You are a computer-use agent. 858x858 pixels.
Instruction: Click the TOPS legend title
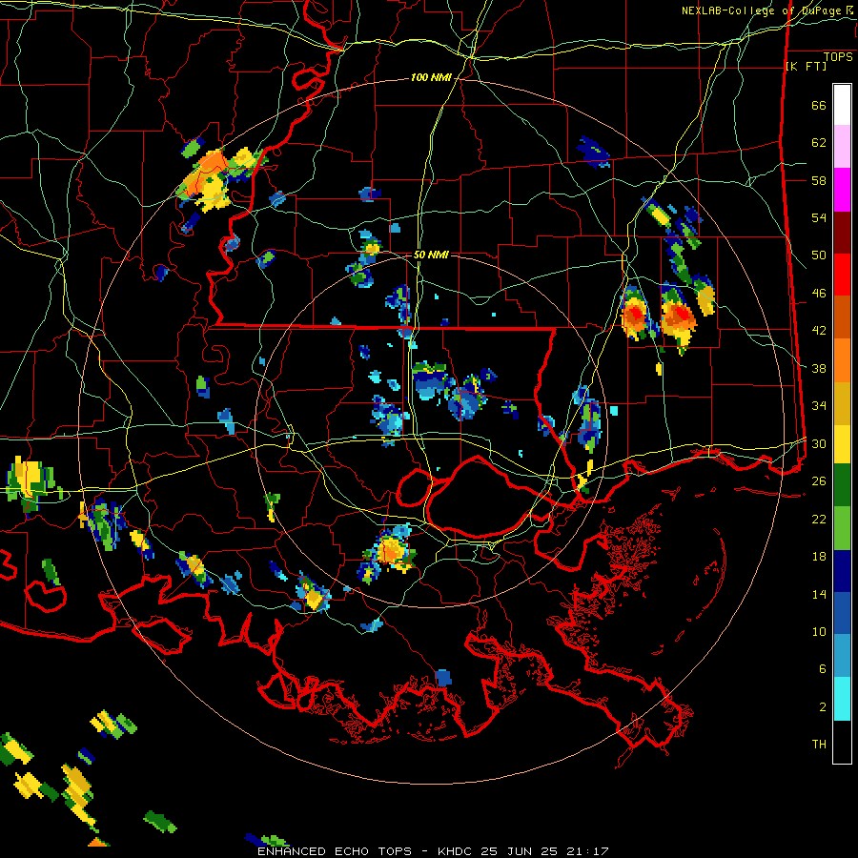[x=838, y=57]
